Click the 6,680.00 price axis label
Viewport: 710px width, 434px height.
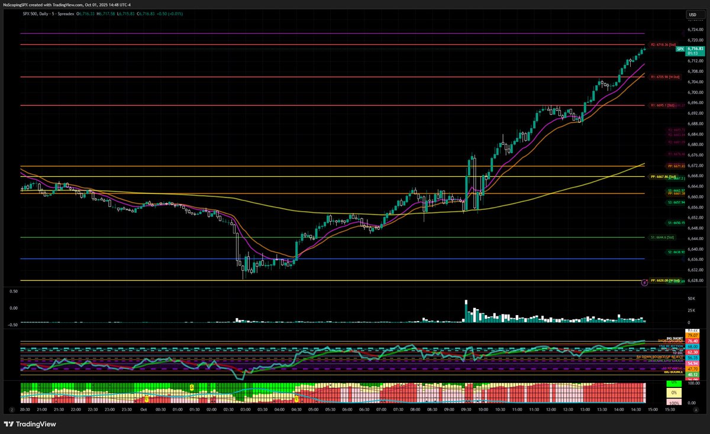(695, 144)
